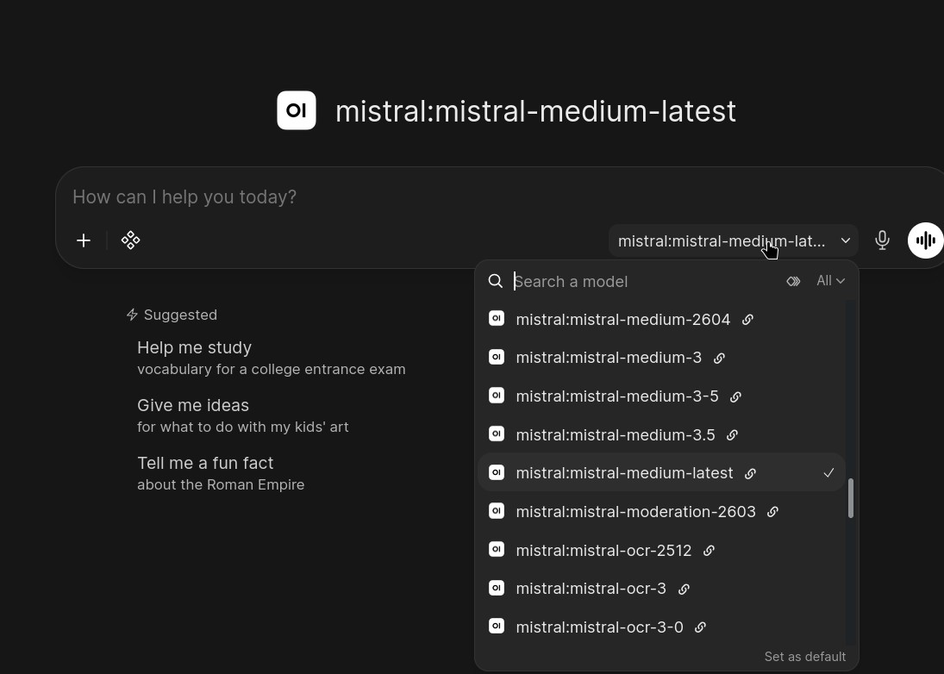Start voice mode with the waveform button

click(925, 240)
